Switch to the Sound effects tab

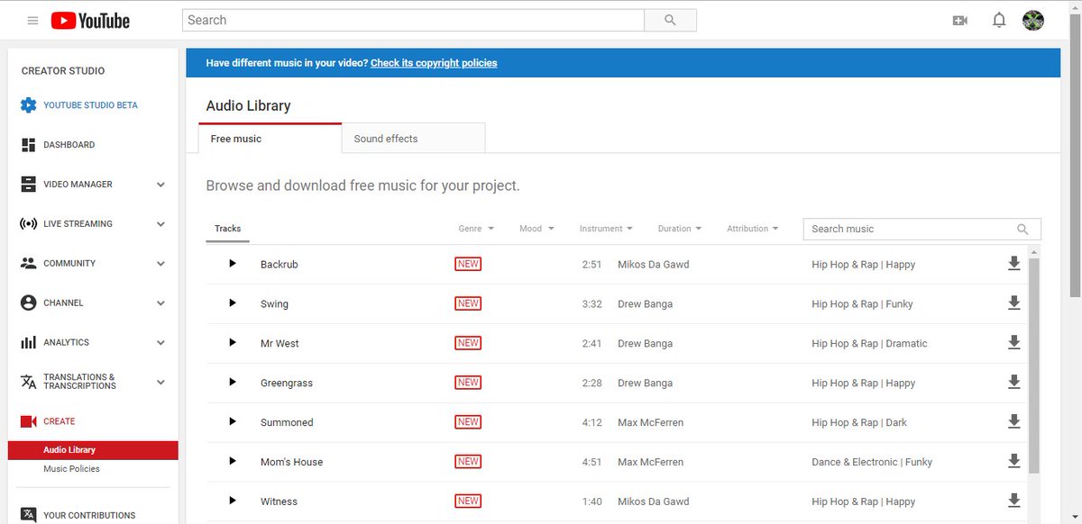[x=414, y=139]
